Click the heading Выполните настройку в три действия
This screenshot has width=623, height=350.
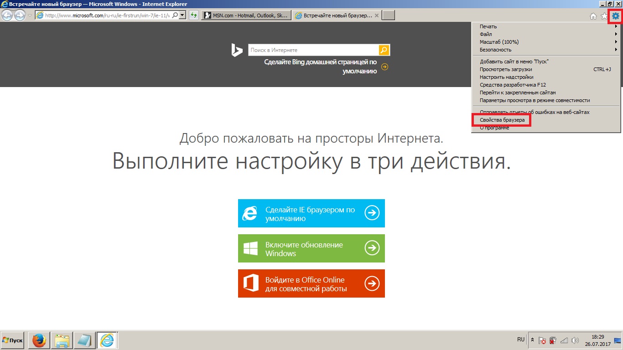311,161
